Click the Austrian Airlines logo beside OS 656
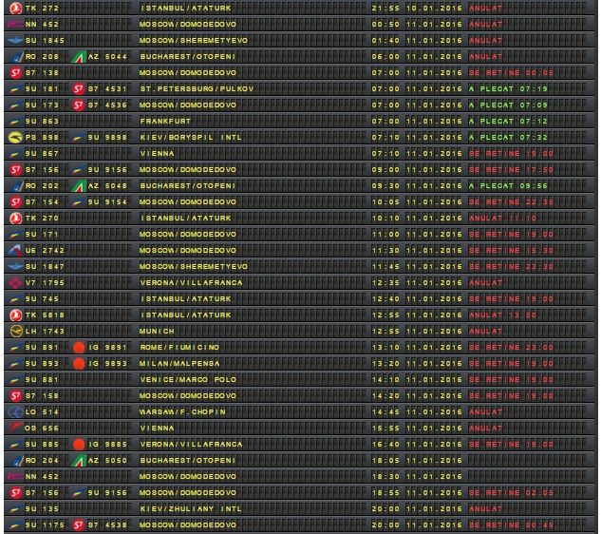 pos(15,428)
